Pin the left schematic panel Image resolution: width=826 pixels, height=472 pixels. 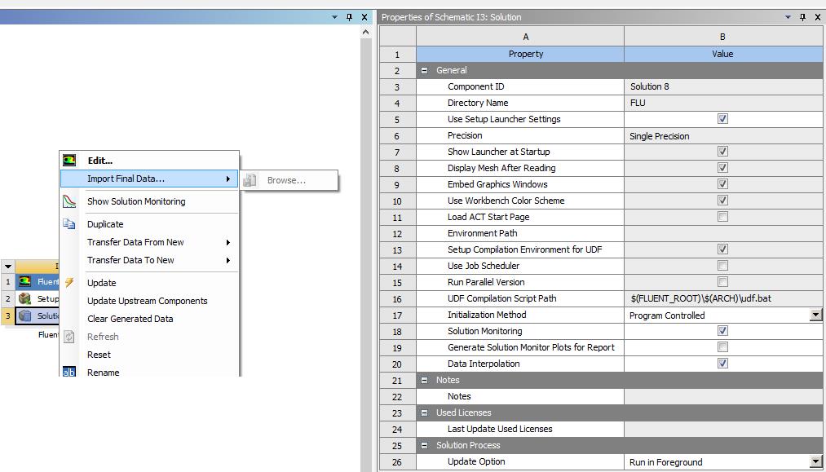click(349, 17)
